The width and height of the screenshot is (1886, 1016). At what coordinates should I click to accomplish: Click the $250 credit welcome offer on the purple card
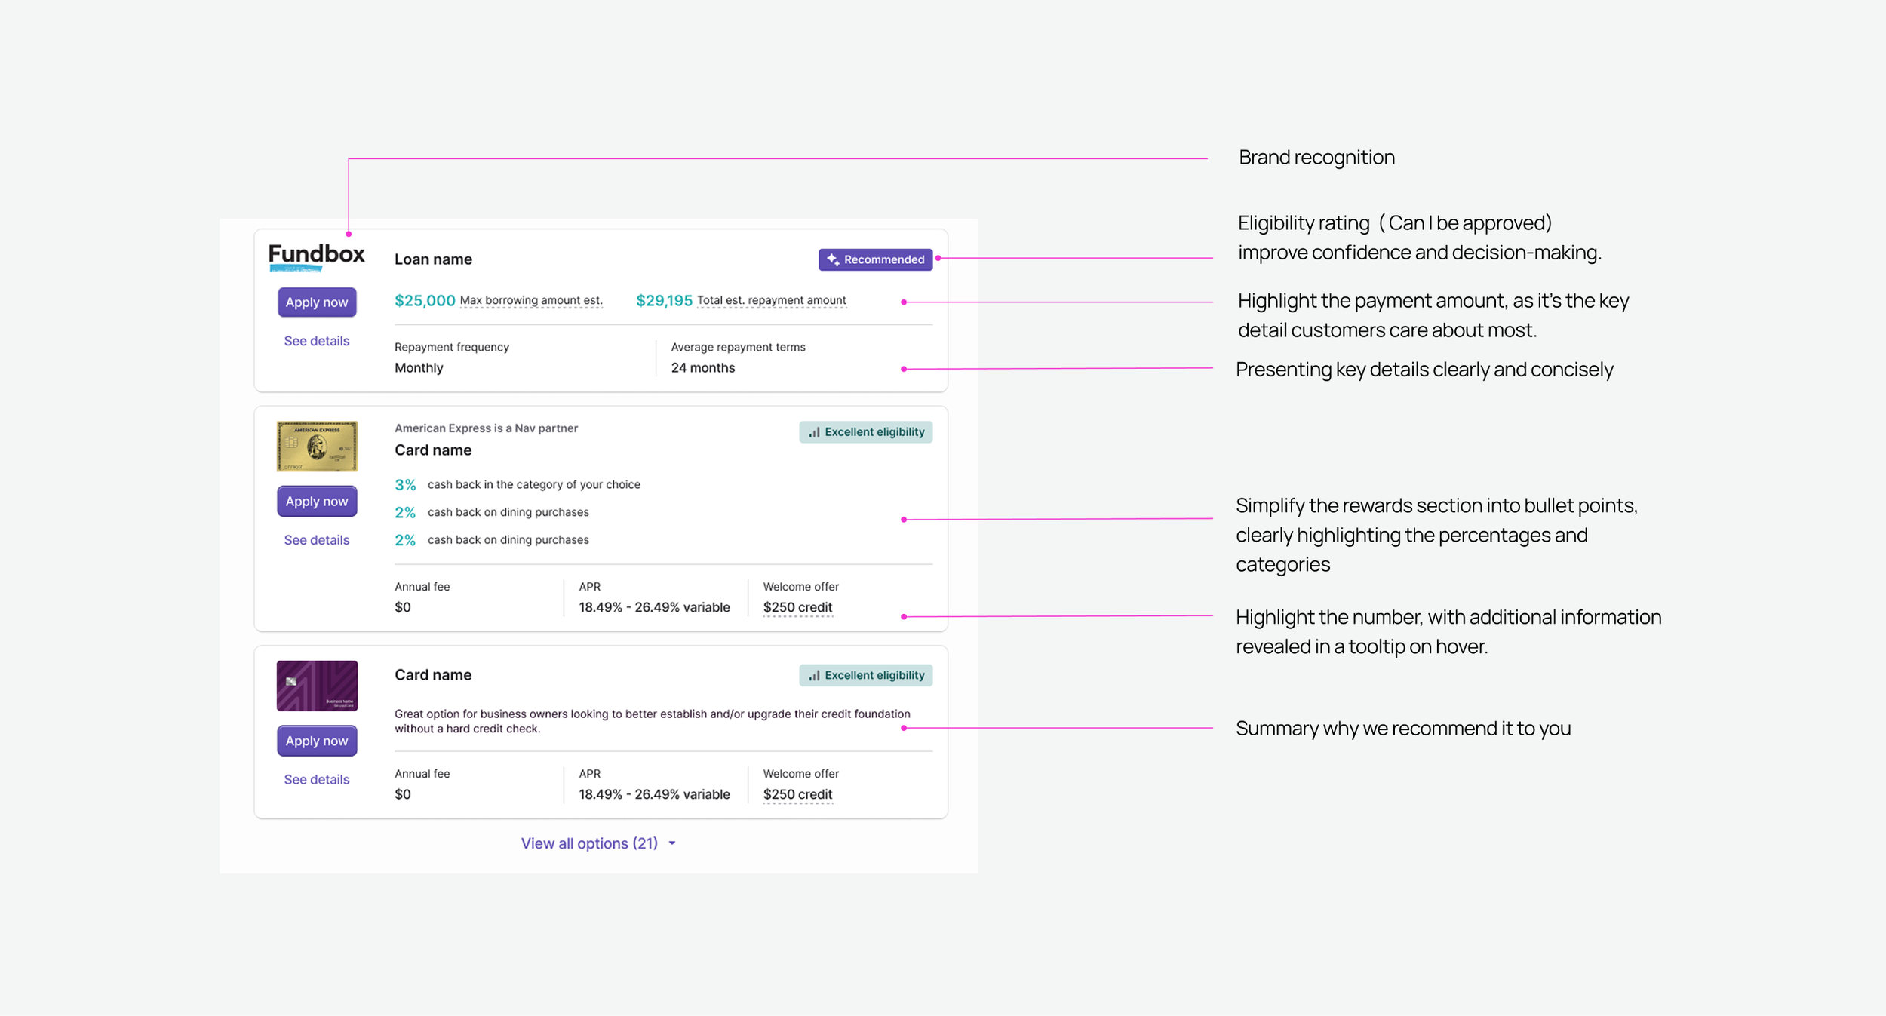[797, 794]
